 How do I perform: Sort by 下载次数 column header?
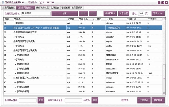152,19
